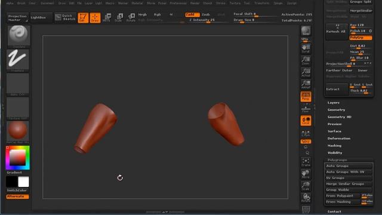Open the red material sphere picker
The height and width of the screenshot is (215, 382).
18,132
